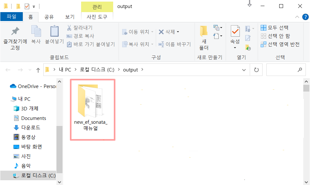Collapse the ribbon with the chevron
The width and height of the screenshot is (310, 185).
(297, 17)
